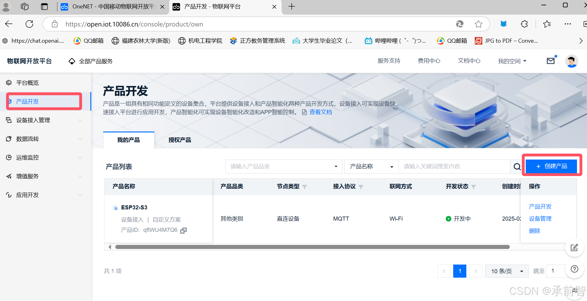The height and width of the screenshot is (301, 587).
Task: Open mail notifications envelope icon
Action: 551,61
